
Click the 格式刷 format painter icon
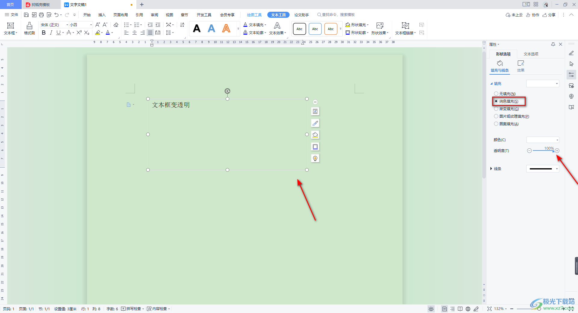click(29, 29)
